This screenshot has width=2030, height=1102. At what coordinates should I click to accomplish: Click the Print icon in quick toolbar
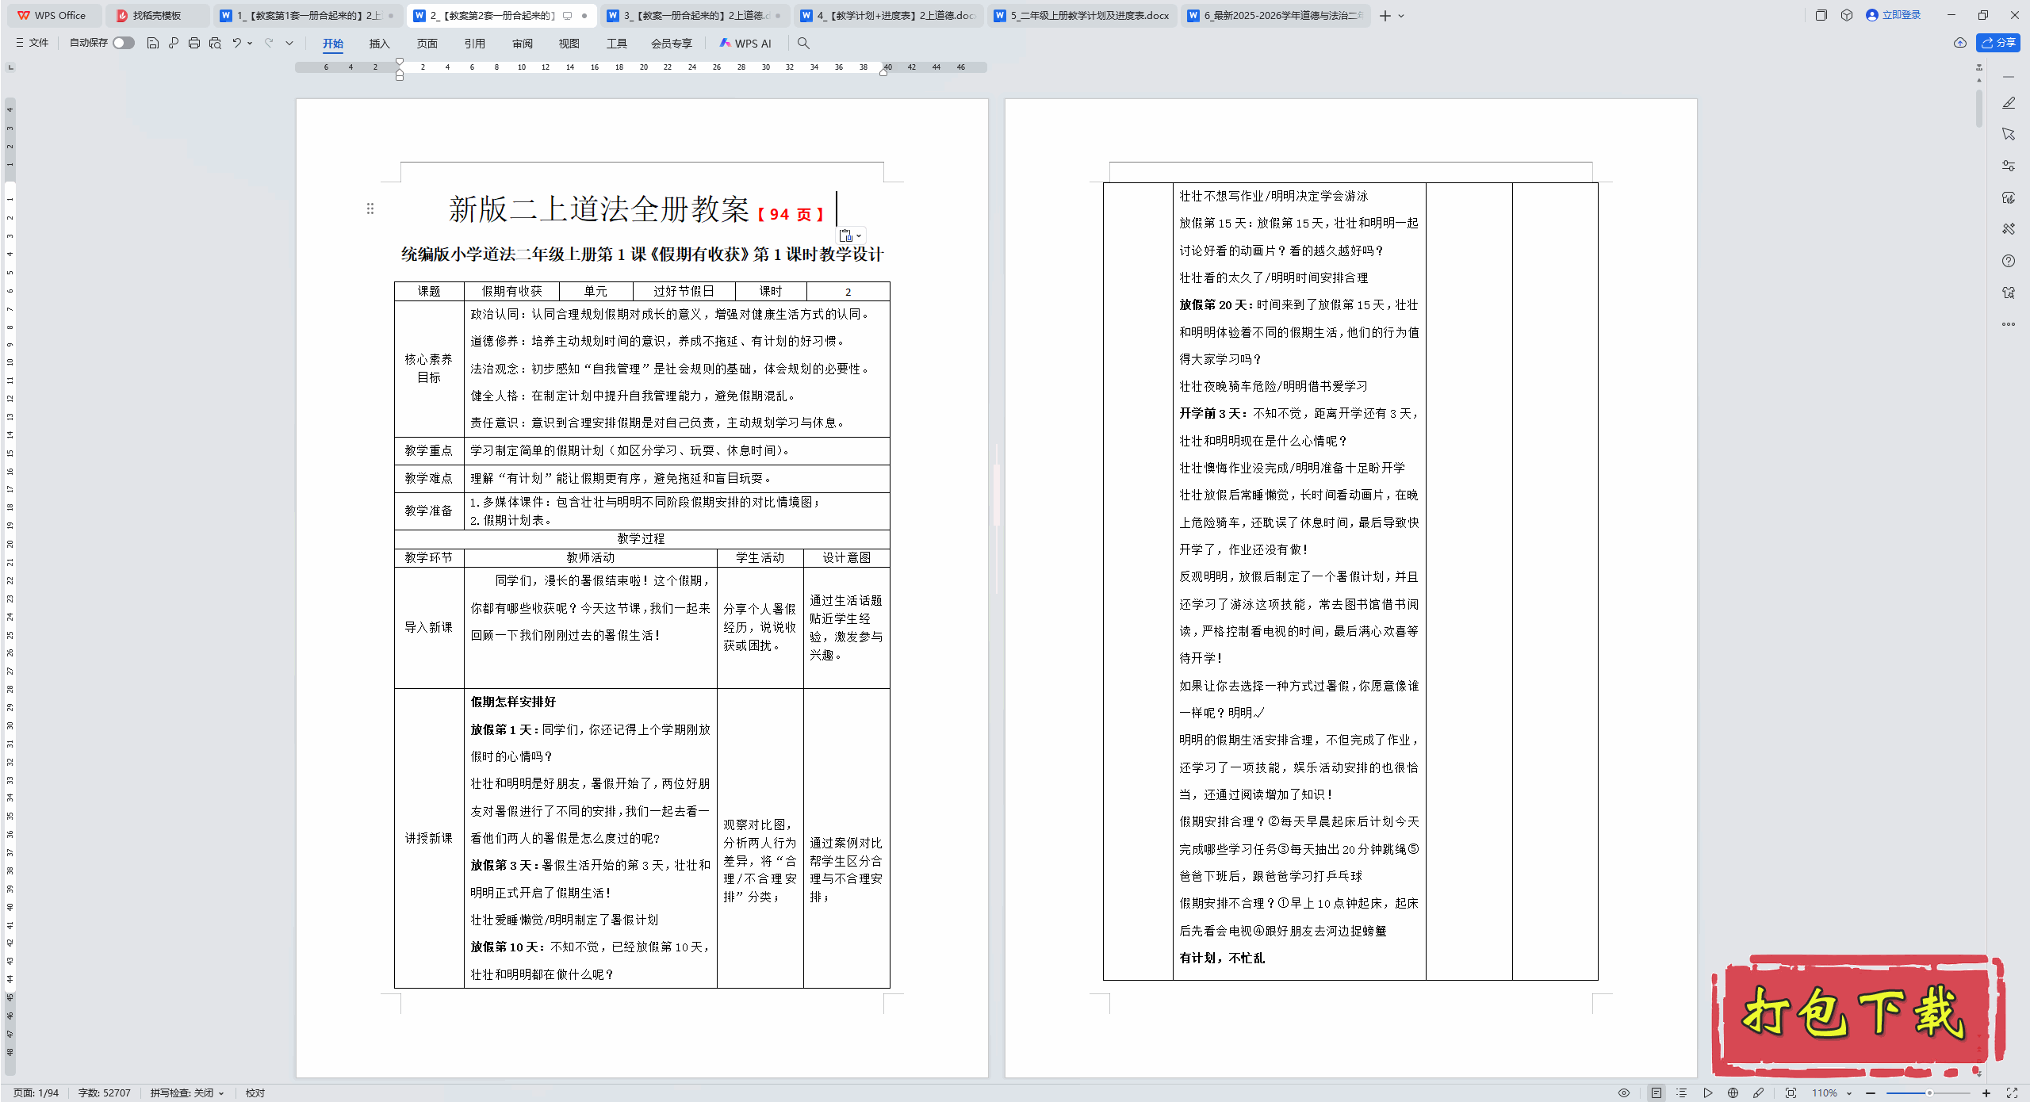[x=194, y=43]
